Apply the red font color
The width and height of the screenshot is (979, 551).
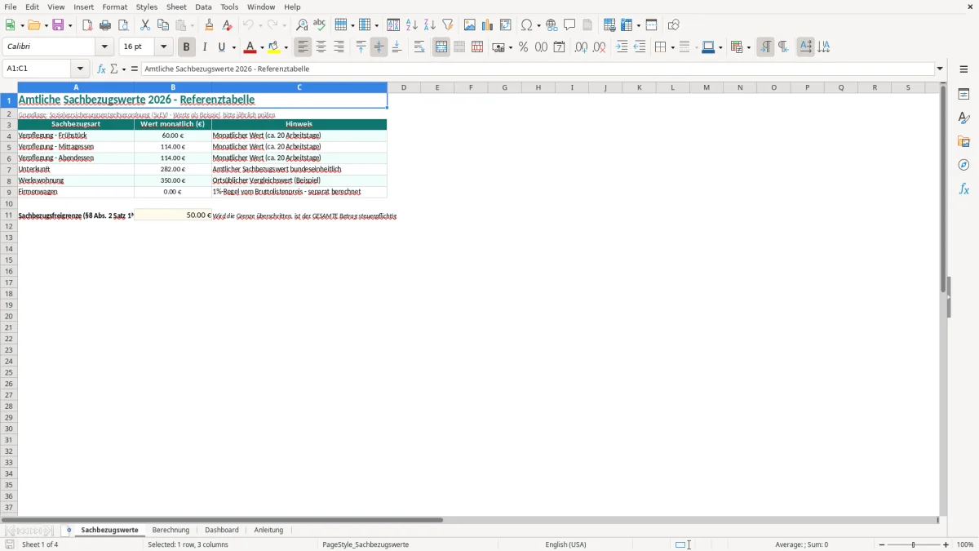(x=250, y=47)
